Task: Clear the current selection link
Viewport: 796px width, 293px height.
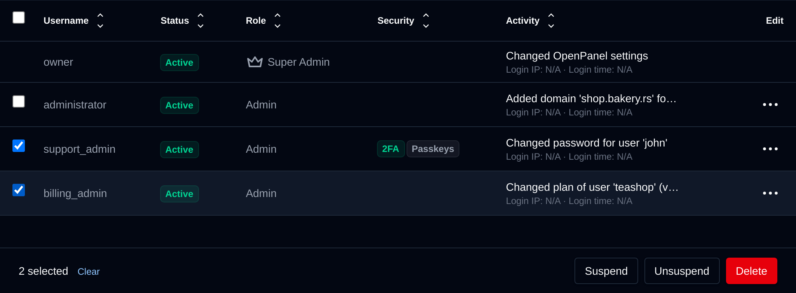Action: 89,272
